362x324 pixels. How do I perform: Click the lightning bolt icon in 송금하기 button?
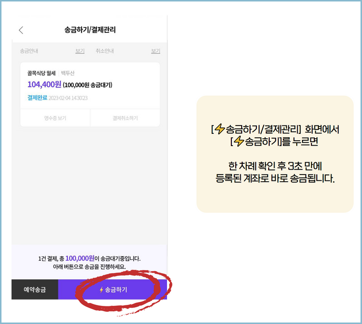(101, 290)
